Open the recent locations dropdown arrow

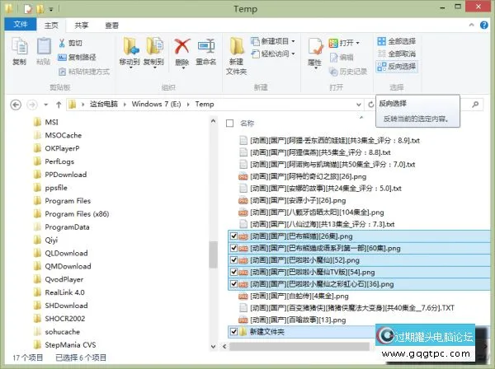(x=45, y=105)
